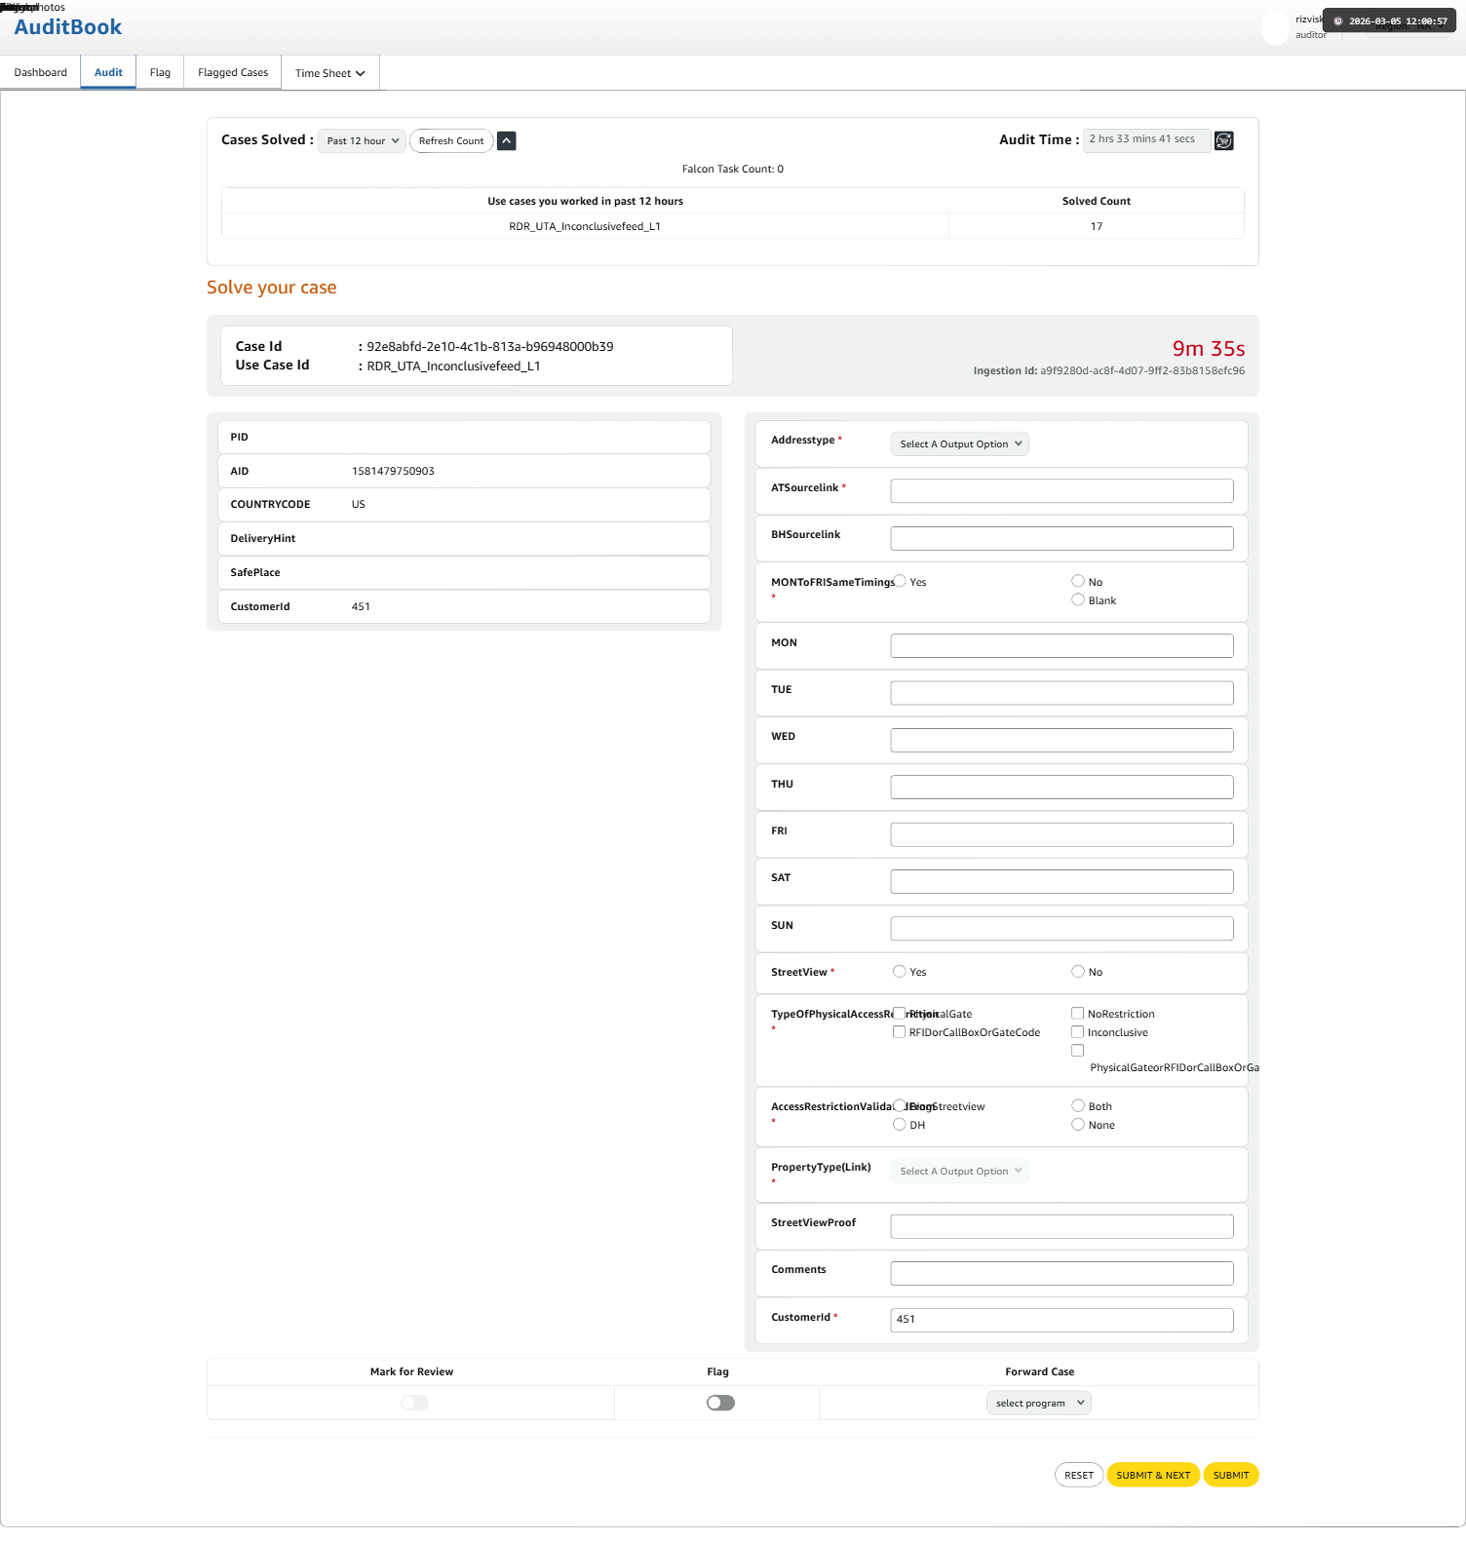Collapse the Cases Solved panel arrow icon
1466x1542 pixels.
[506, 141]
